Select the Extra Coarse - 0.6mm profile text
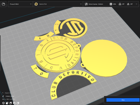The image size is (140, 105). tap(96, 4)
